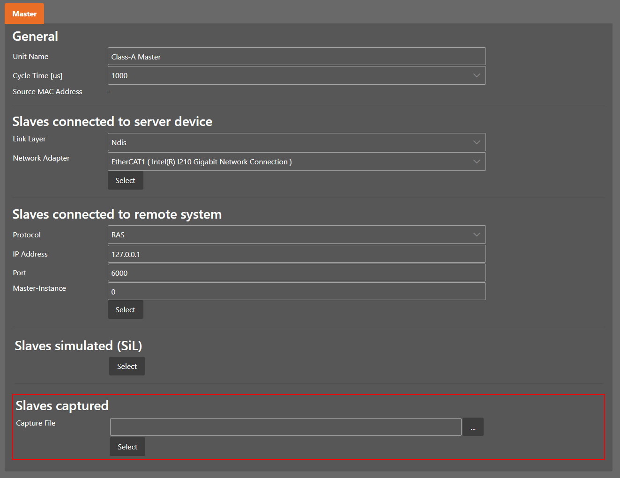The height and width of the screenshot is (478, 620).
Task: Click the General section heading
Action: click(x=35, y=37)
